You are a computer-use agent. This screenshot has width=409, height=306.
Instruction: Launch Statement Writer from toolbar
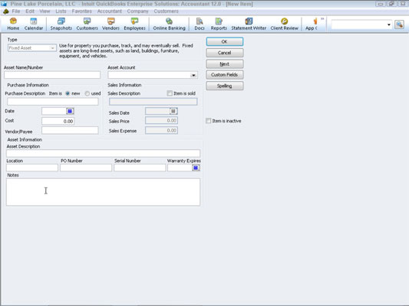(x=249, y=24)
